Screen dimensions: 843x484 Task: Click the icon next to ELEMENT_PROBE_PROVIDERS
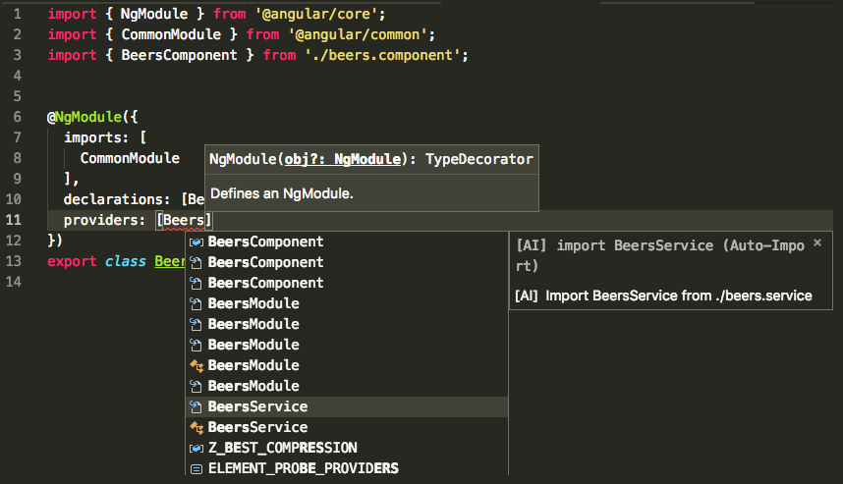(x=196, y=468)
